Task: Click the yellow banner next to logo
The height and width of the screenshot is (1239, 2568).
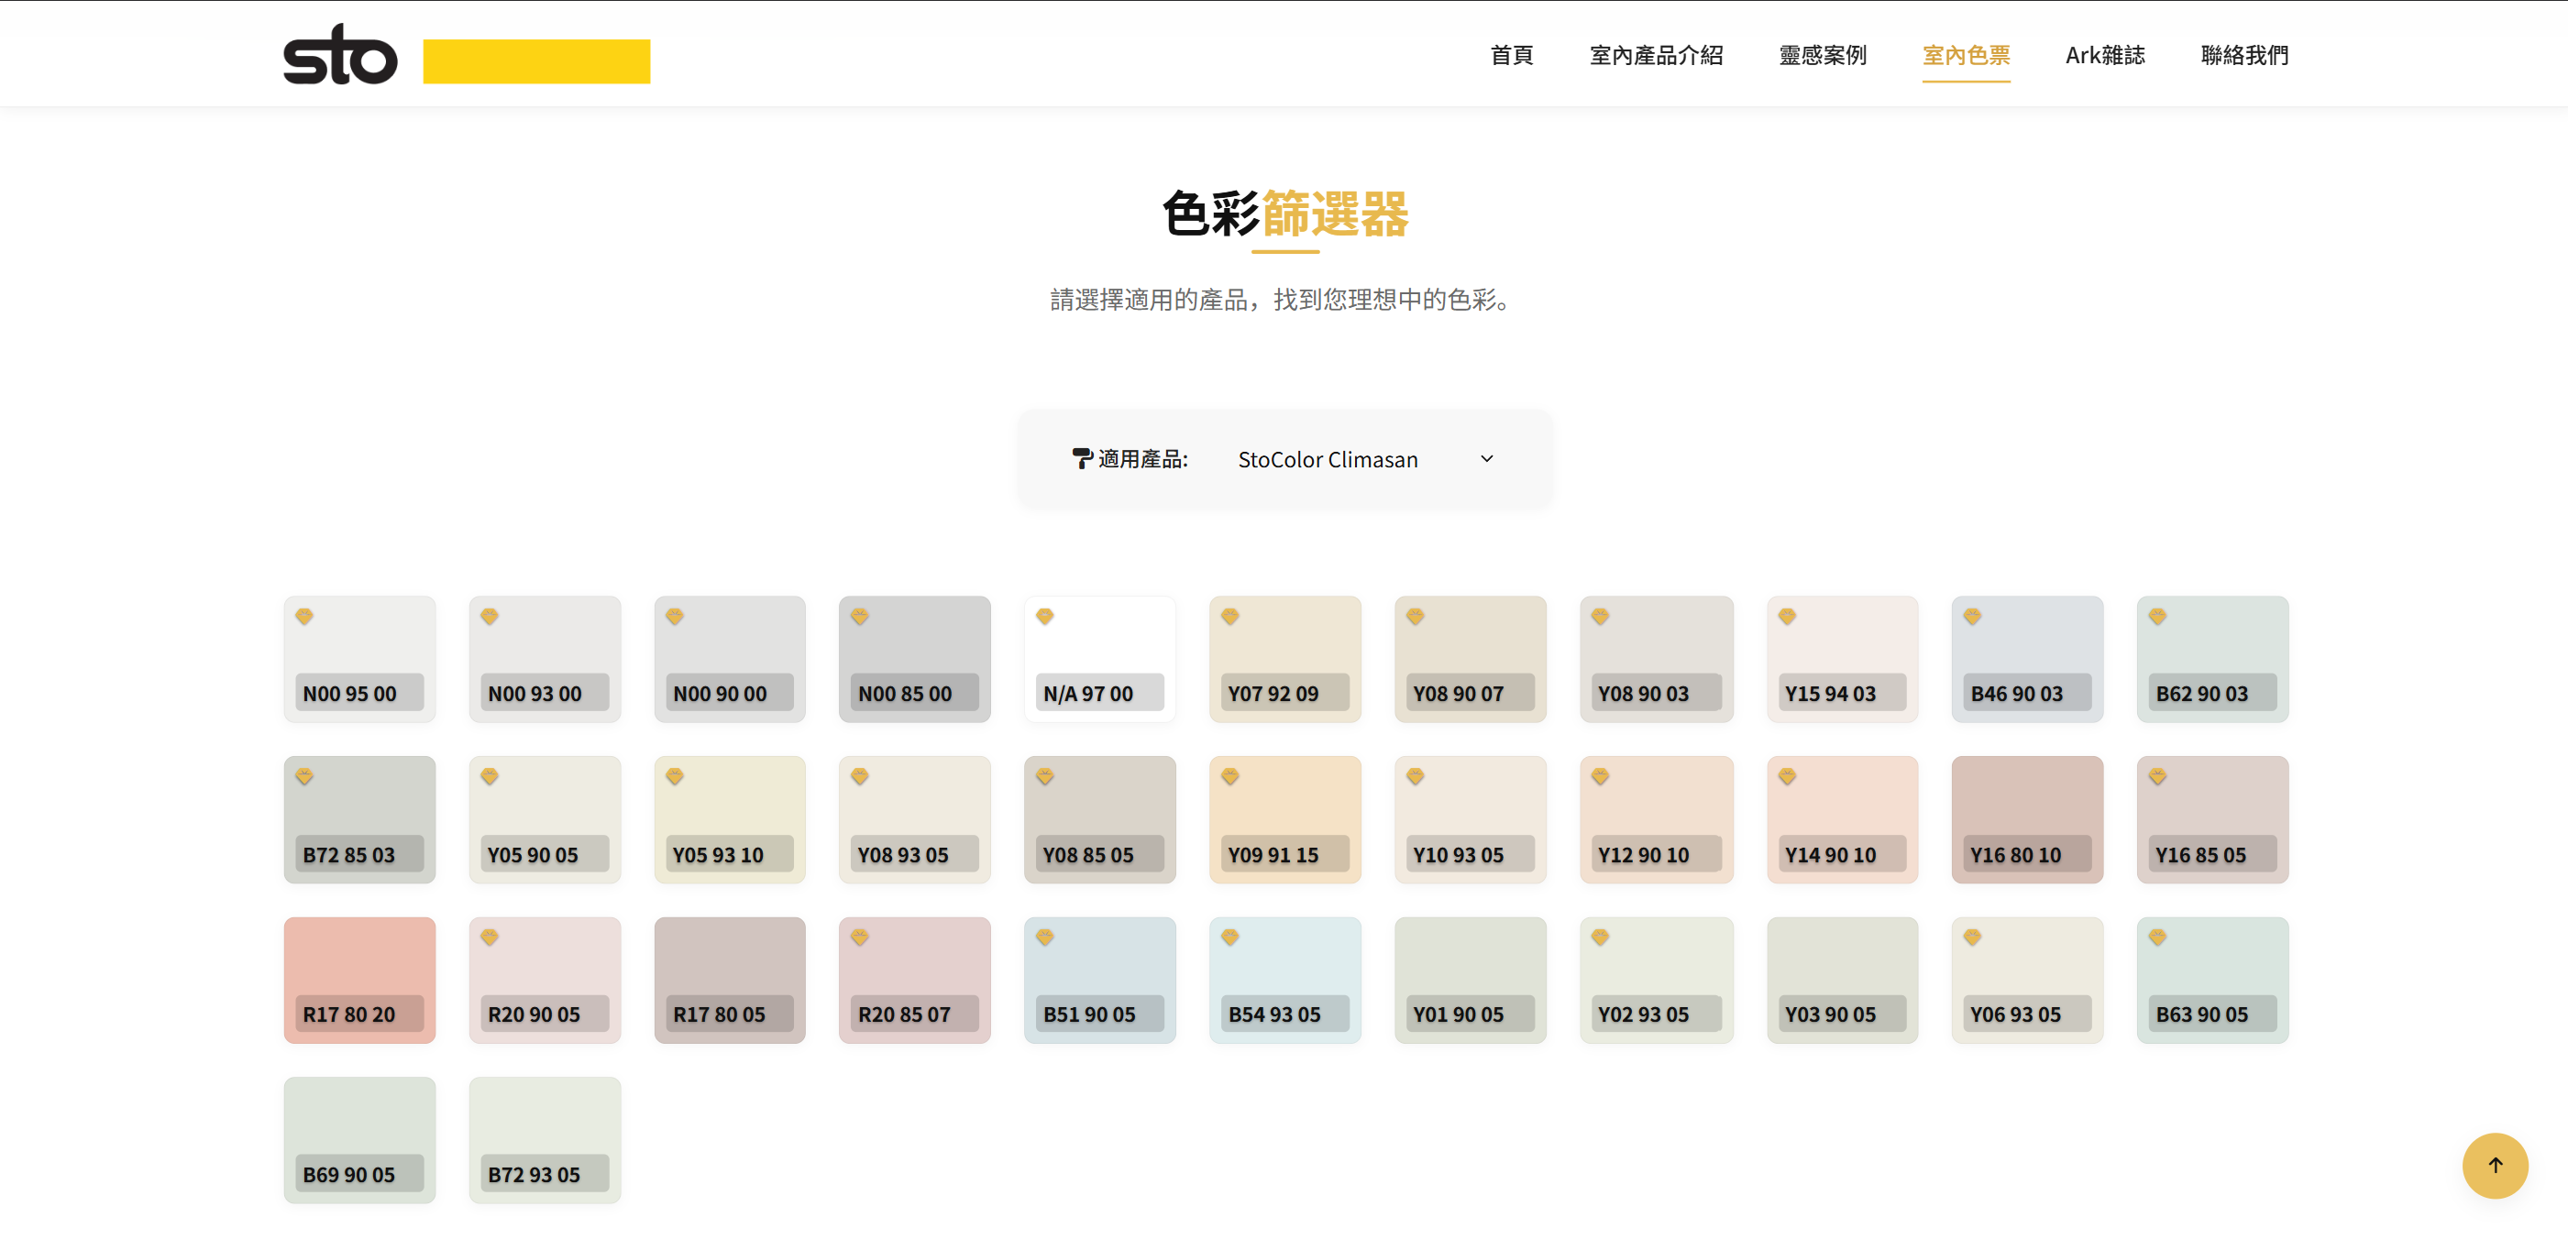Action: coord(536,61)
